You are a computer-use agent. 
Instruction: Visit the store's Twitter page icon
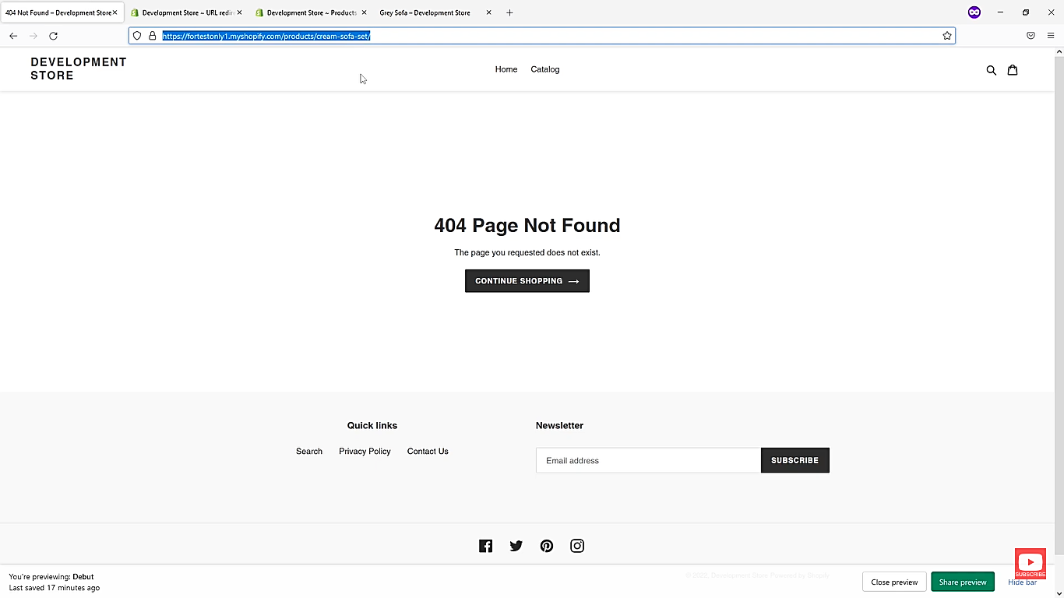tap(516, 546)
